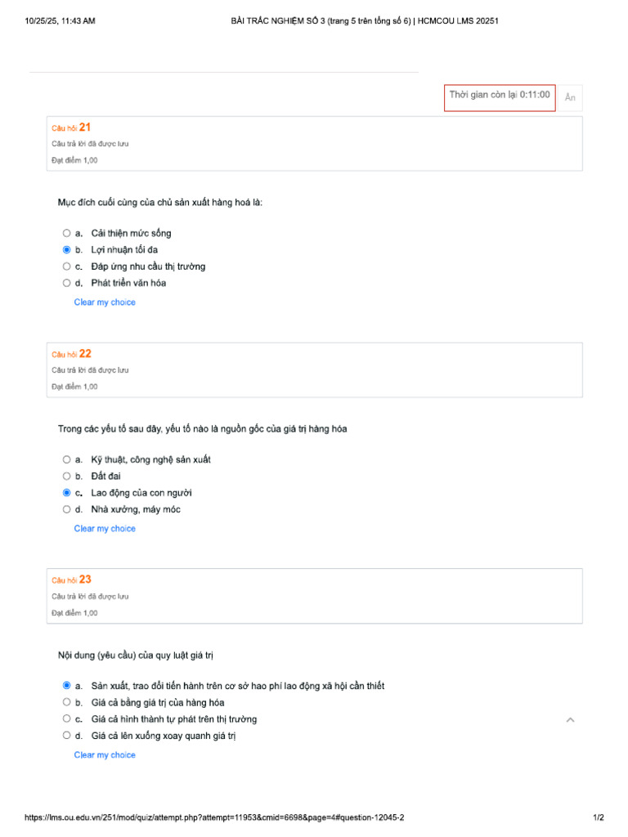Click the scroll-to-top chevron arrow icon

[570, 719]
